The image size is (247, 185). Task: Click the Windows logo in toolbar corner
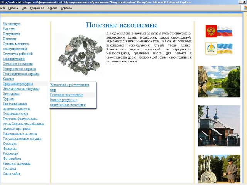tap(245, 8)
